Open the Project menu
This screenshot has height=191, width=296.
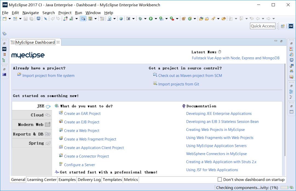(x=65, y=13)
